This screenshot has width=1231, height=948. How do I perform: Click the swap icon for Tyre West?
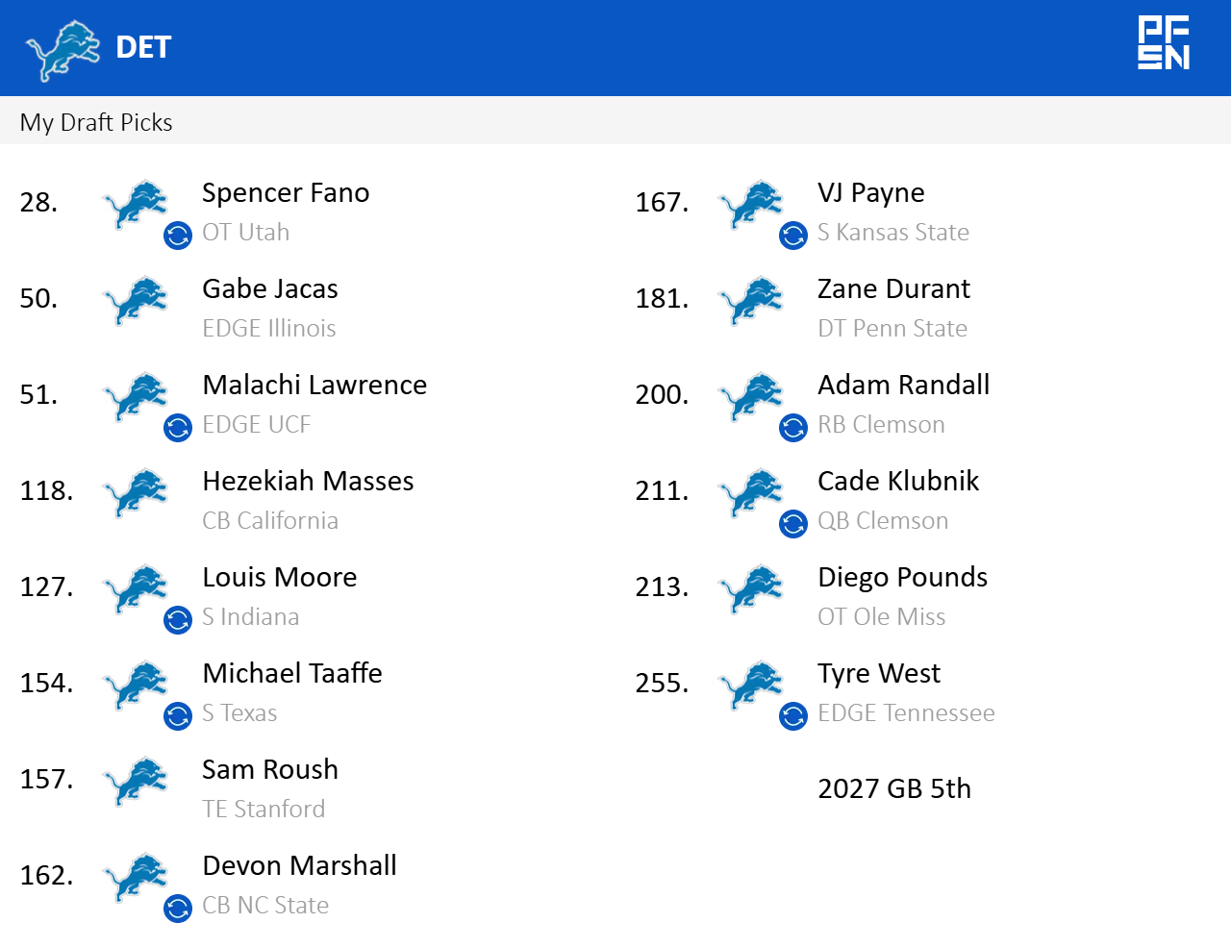tap(793, 716)
